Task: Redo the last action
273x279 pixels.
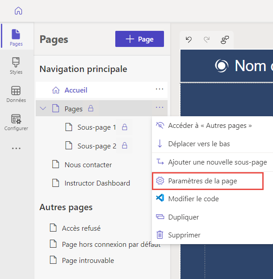Action: click(207, 40)
